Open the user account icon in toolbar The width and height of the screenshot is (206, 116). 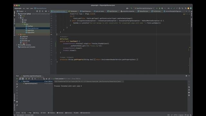click(x=127, y=8)
